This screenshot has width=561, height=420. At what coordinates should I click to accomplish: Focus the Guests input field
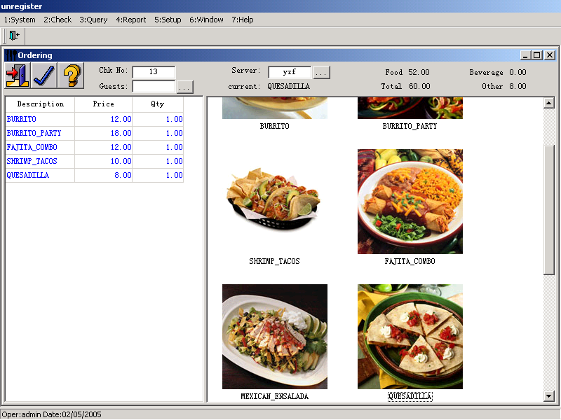154,86
